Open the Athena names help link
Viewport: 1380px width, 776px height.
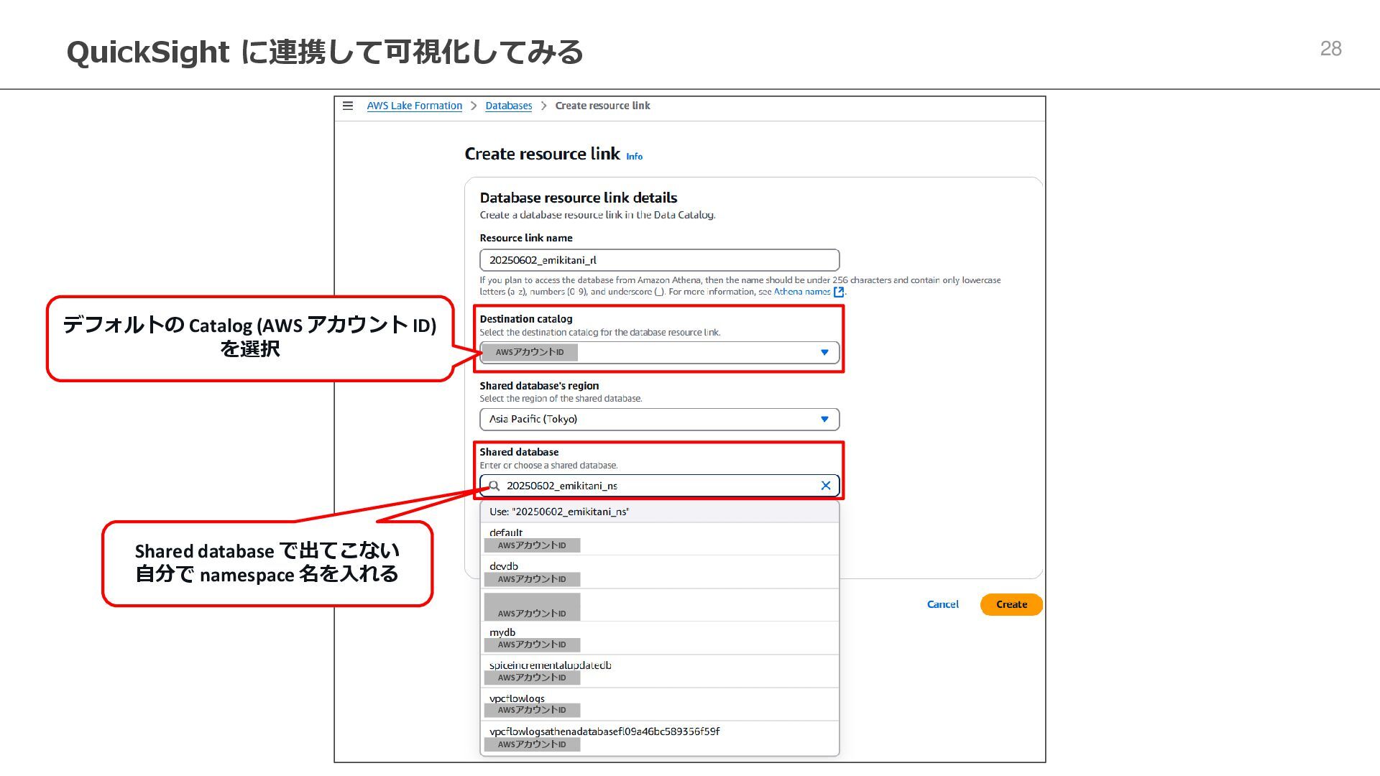(801, 292)
